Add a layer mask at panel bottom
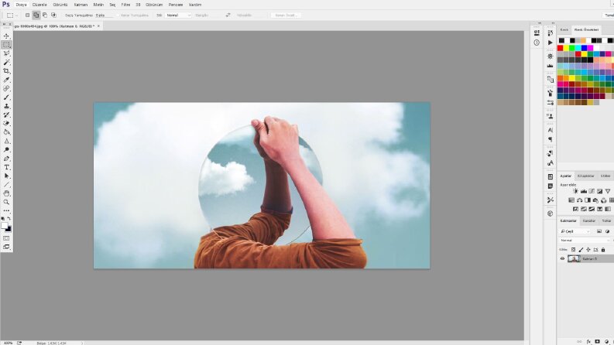 click(x=597, y=341)
